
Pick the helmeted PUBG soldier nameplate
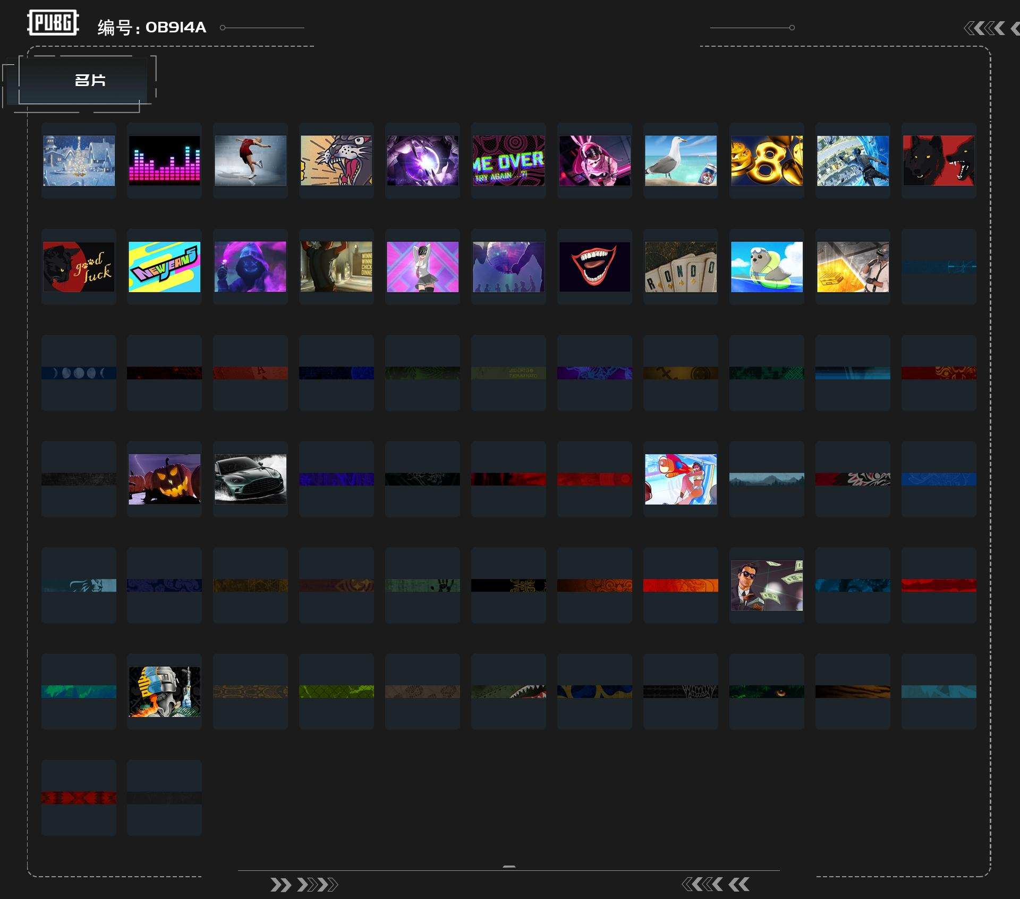click(x=165, y=691)
